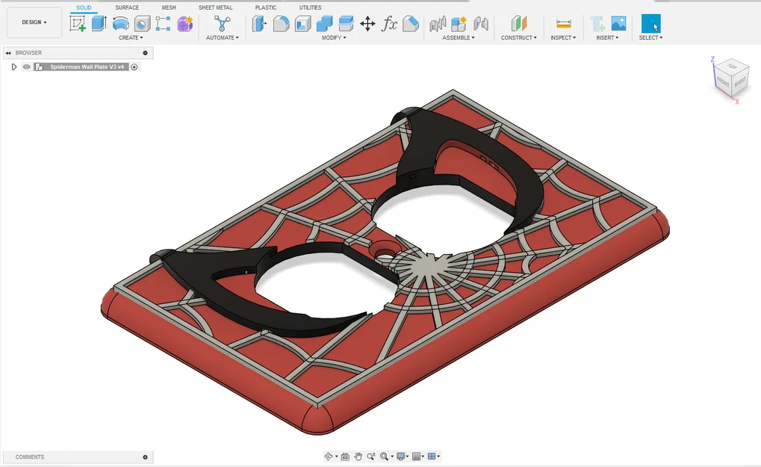This screenshot has width=761, height=467.
Task: Open the Select dropdown menu
Action: click(650, 37)
